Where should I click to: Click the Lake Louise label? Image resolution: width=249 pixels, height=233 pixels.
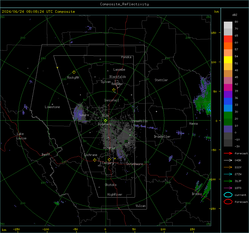21,136
